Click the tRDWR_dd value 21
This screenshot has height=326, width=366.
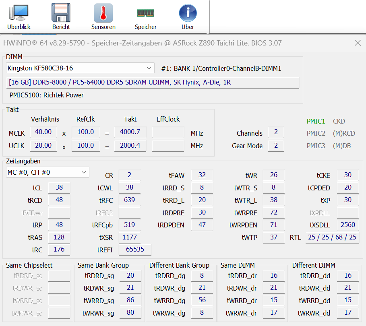point(348,288)
